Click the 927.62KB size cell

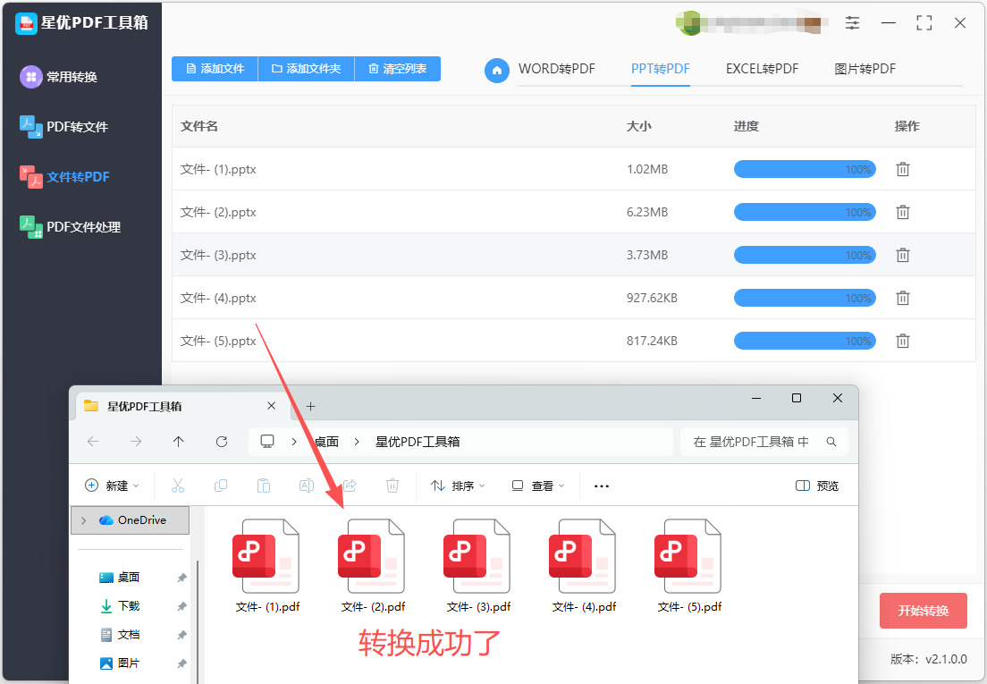pos(652,298)
